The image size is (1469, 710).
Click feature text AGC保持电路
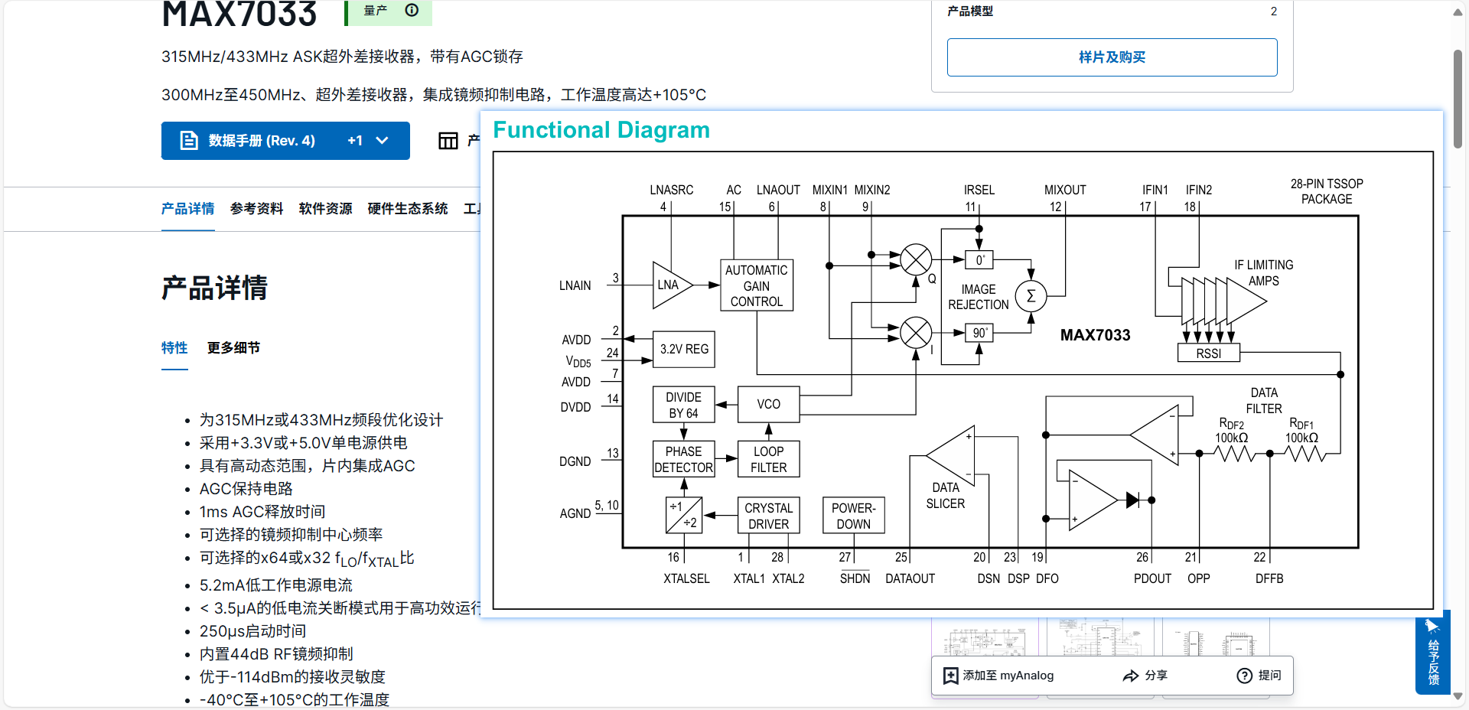tap(246, 489)
